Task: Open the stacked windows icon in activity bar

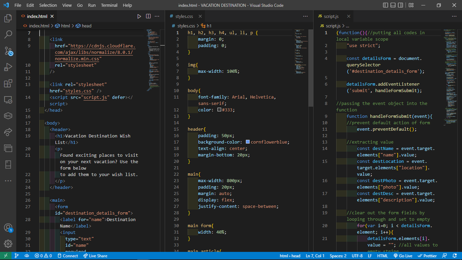Action: [8, 148]
